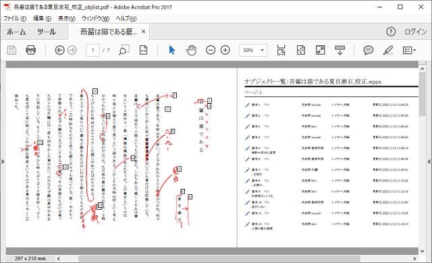Switch to the ツール tab
432x263 pixels.
click(x=47, y=32)
